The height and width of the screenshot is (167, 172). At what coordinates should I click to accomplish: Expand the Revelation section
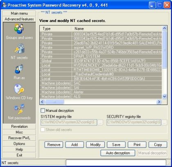19,127
